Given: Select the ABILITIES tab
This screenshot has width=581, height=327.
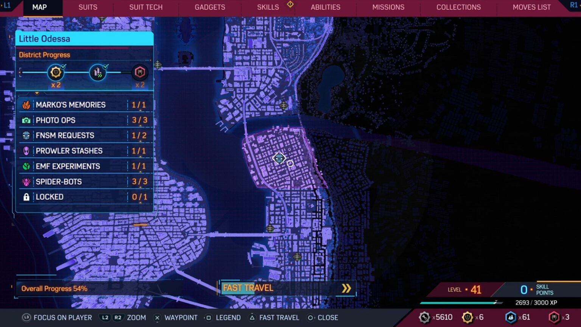Looking at the screenshot, I should (x=326, y=7).
